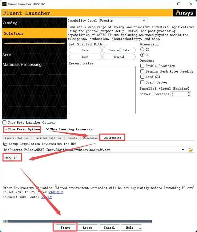This screenshot has width=197, height=232.
Task: Expand the udf.bat path dropdown arrow
Action: (183, 150)
